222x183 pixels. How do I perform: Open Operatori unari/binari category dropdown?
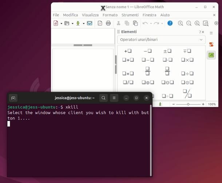tap(161, 40)
